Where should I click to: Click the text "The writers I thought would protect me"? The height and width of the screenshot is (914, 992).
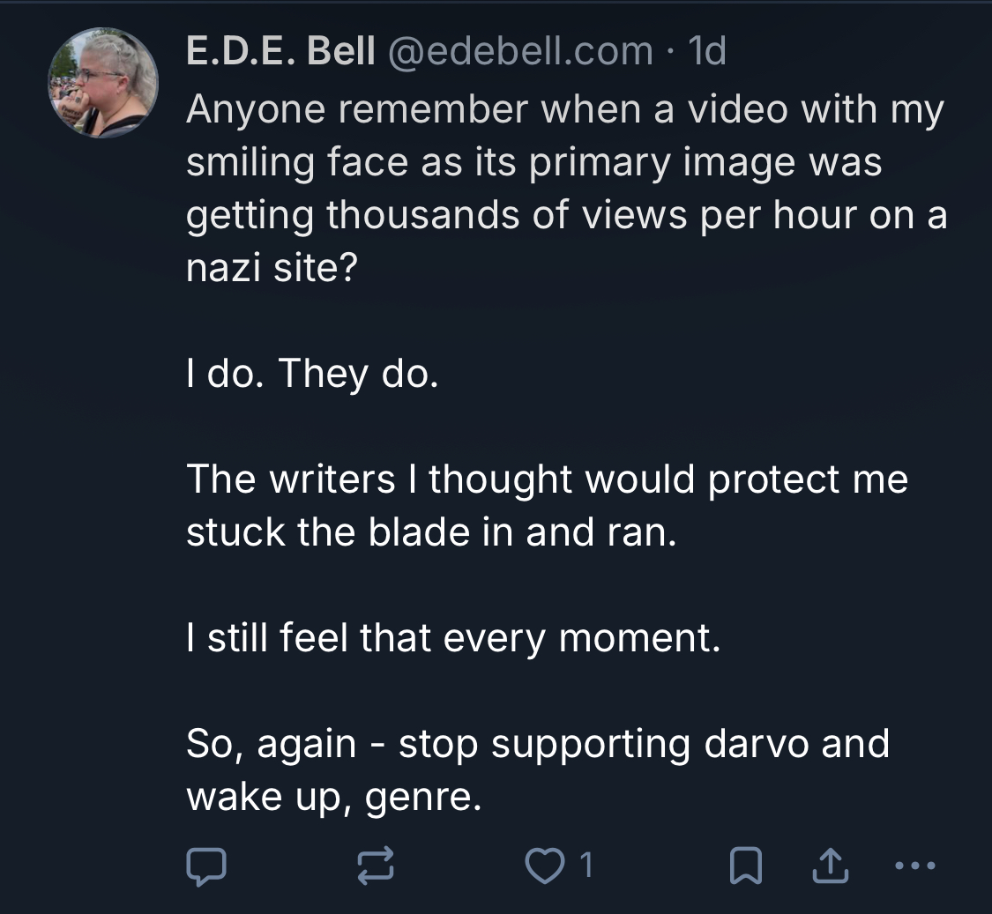548,479
